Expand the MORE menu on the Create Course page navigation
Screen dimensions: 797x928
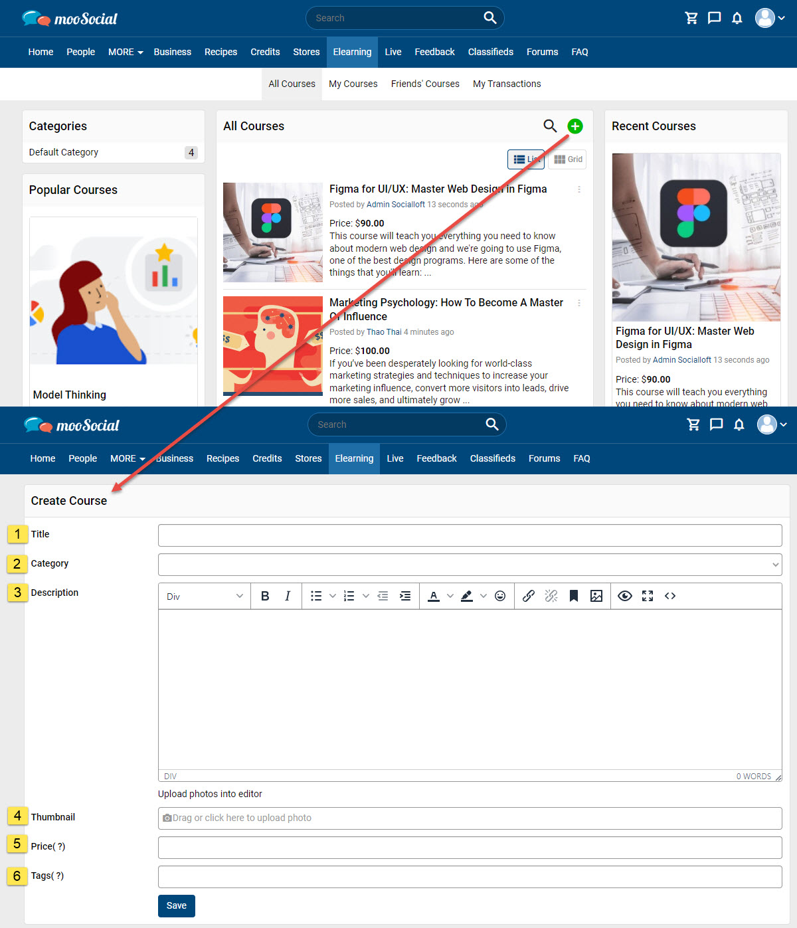pyautogui.click(x=128, y=458)
